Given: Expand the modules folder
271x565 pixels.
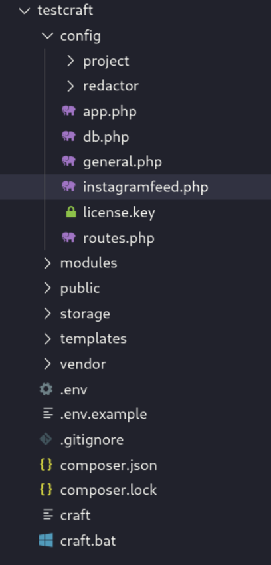Looking at the screenshot, I should tap(47, 263).
